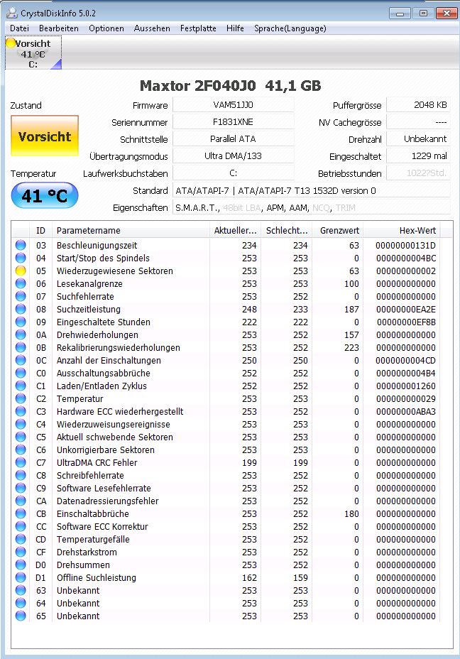Image resolution: width=460 pixels, height=659 pixels.
Task: Click the Eigenschaften field with S.M.A.R.T.
Action: click(x=312, y=207)
